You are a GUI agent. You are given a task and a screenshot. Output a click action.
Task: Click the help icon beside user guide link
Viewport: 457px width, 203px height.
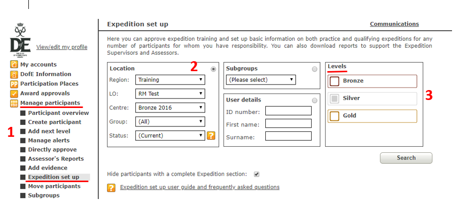tap(112, 188)
